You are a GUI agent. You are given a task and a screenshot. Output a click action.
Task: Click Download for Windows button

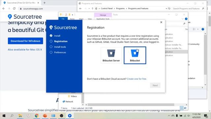25,41
